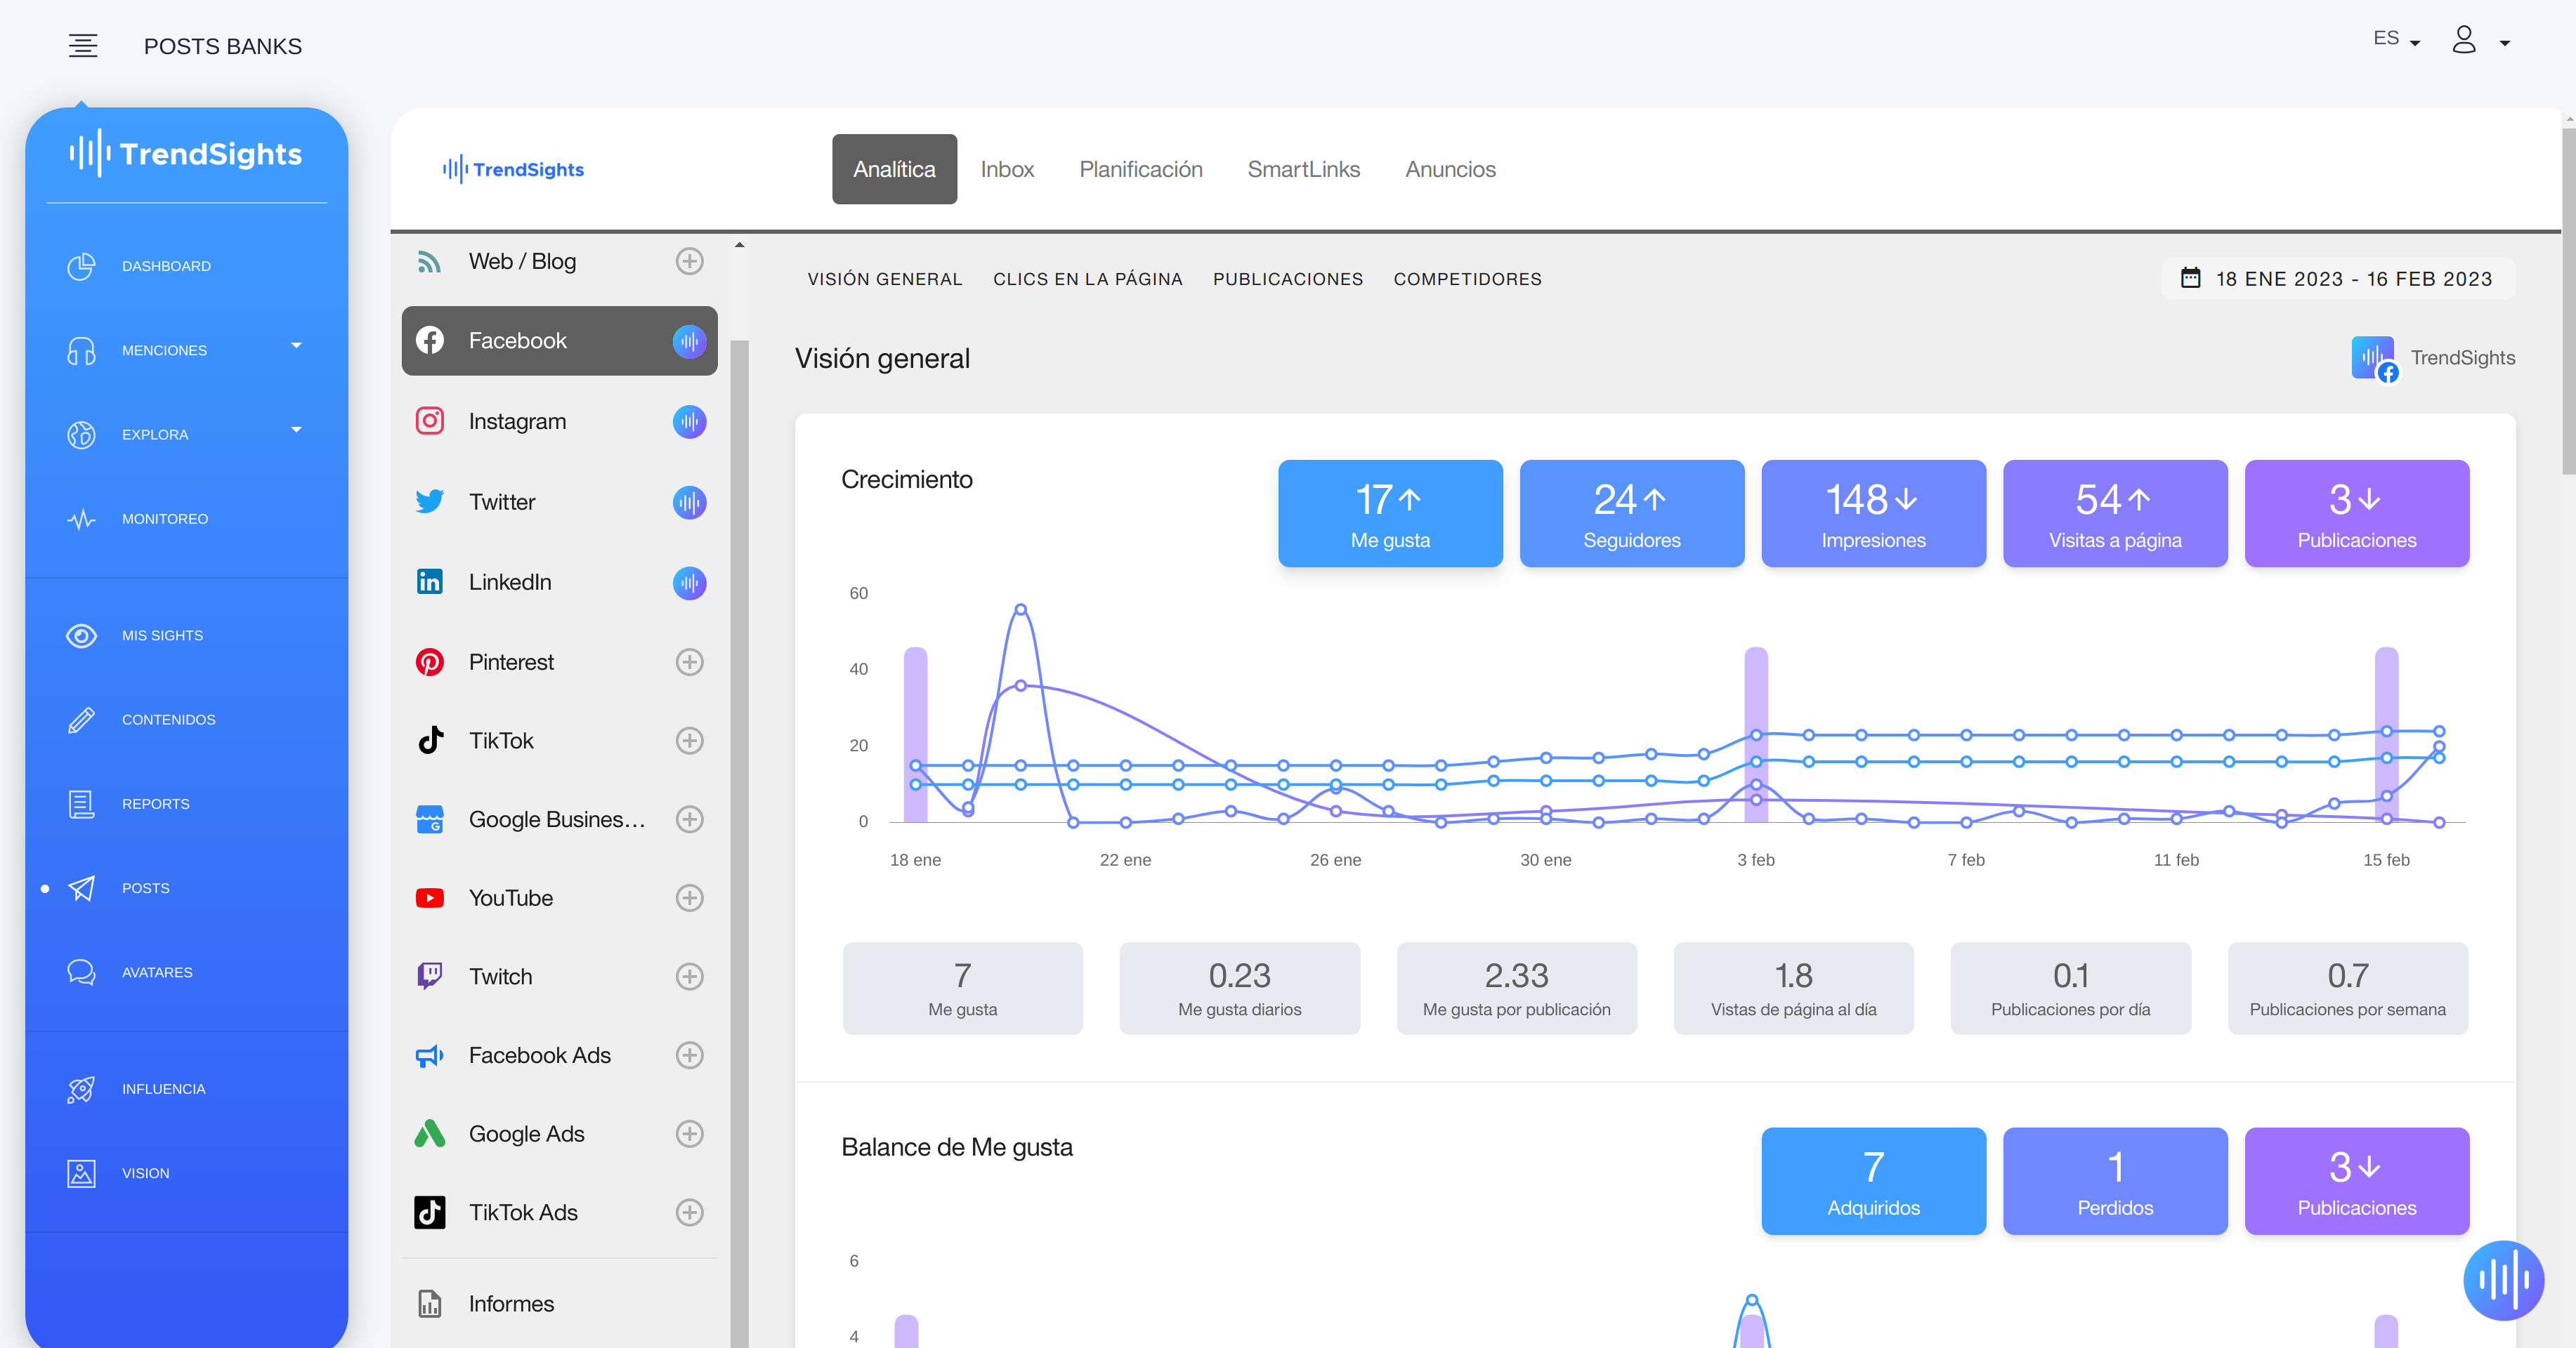
Task: Click the Mis Sights eye icon
Action: 81,635
